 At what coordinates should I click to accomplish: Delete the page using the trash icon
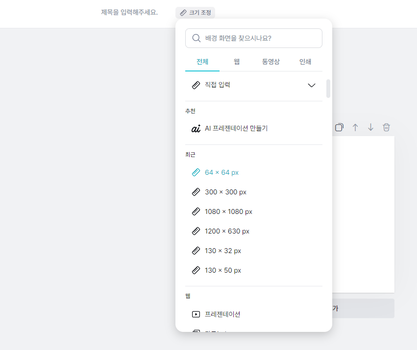[386, 127]
